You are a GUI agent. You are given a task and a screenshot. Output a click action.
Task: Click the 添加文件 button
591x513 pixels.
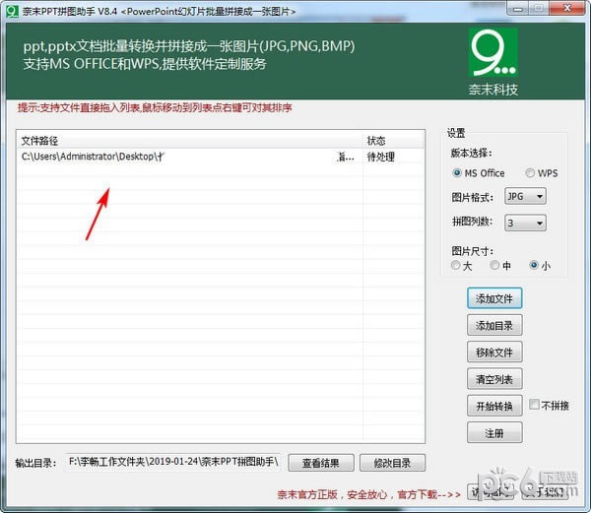pyautogui.click(x=493, y=298)
